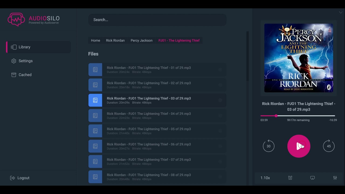Image resolution: width=345 pixels, height=194 pixels.
Task: Click the Files heading
Action: (93, 54)
